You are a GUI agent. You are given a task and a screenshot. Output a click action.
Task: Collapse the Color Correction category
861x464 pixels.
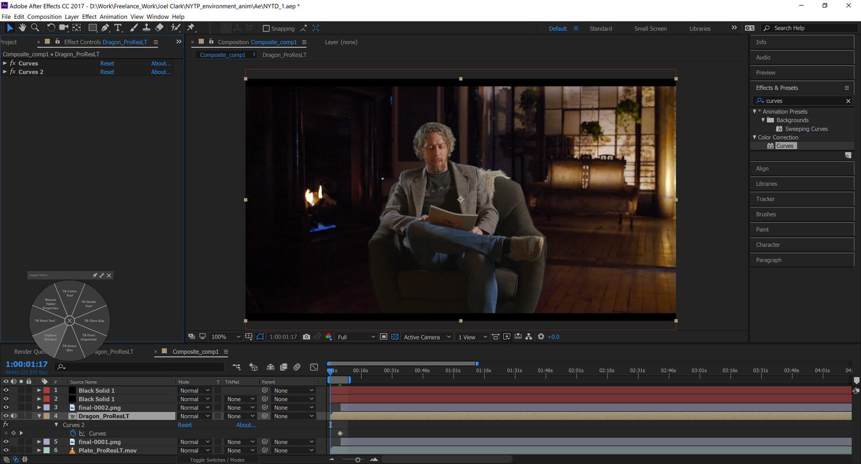tap(754, 137)
